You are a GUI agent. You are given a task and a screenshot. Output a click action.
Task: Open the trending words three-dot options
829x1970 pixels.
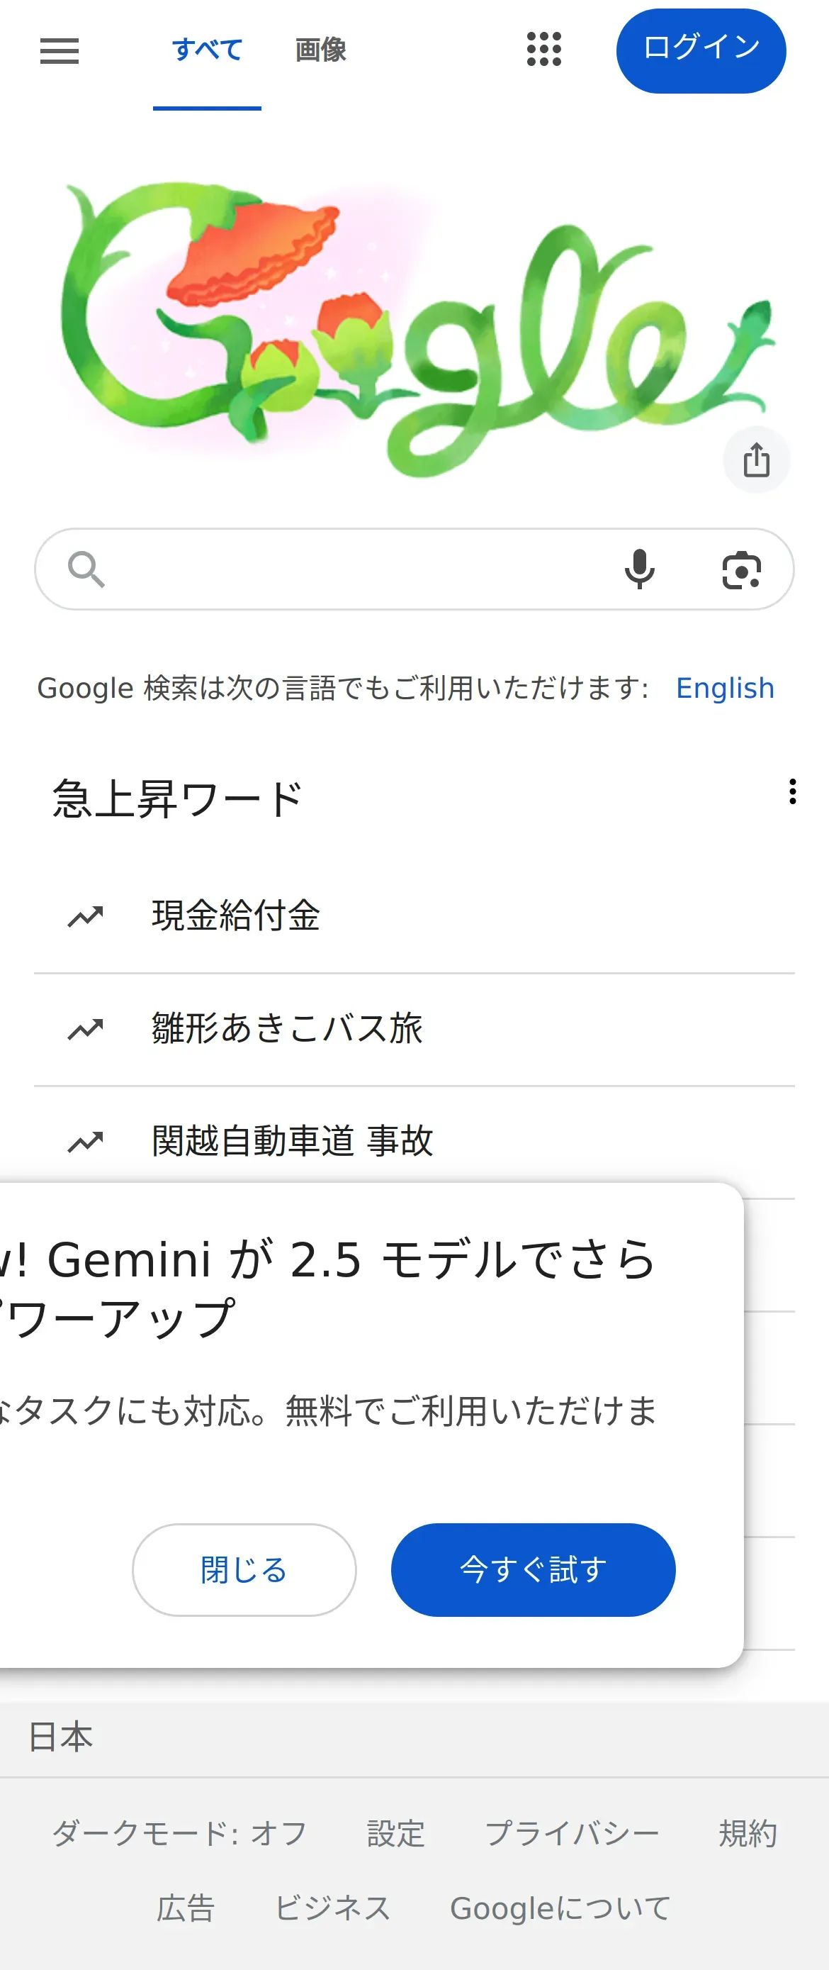(x=792, y=791)
